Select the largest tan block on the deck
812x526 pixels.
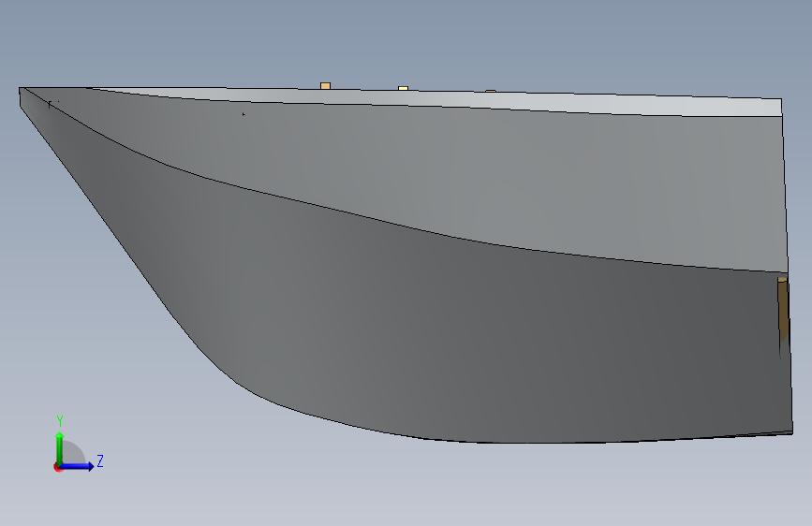(325, 86)
